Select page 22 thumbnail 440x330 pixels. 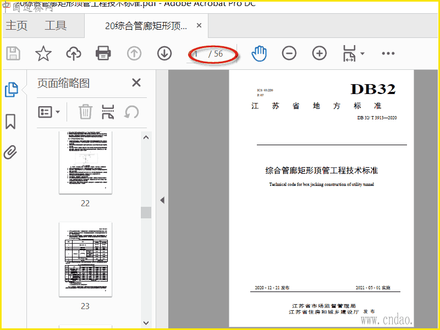[x=85, y=162]
